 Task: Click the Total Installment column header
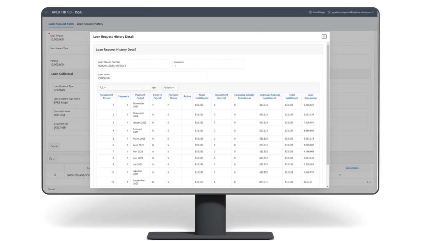pos(292,96)
